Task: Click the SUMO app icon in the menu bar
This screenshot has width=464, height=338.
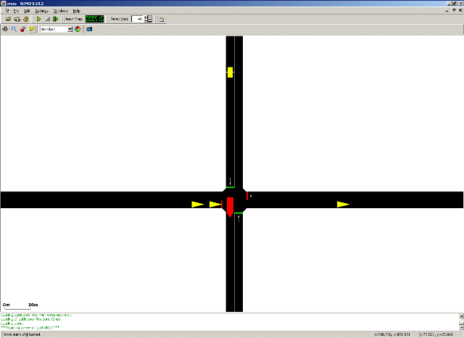Action: (x=7, y=11)
